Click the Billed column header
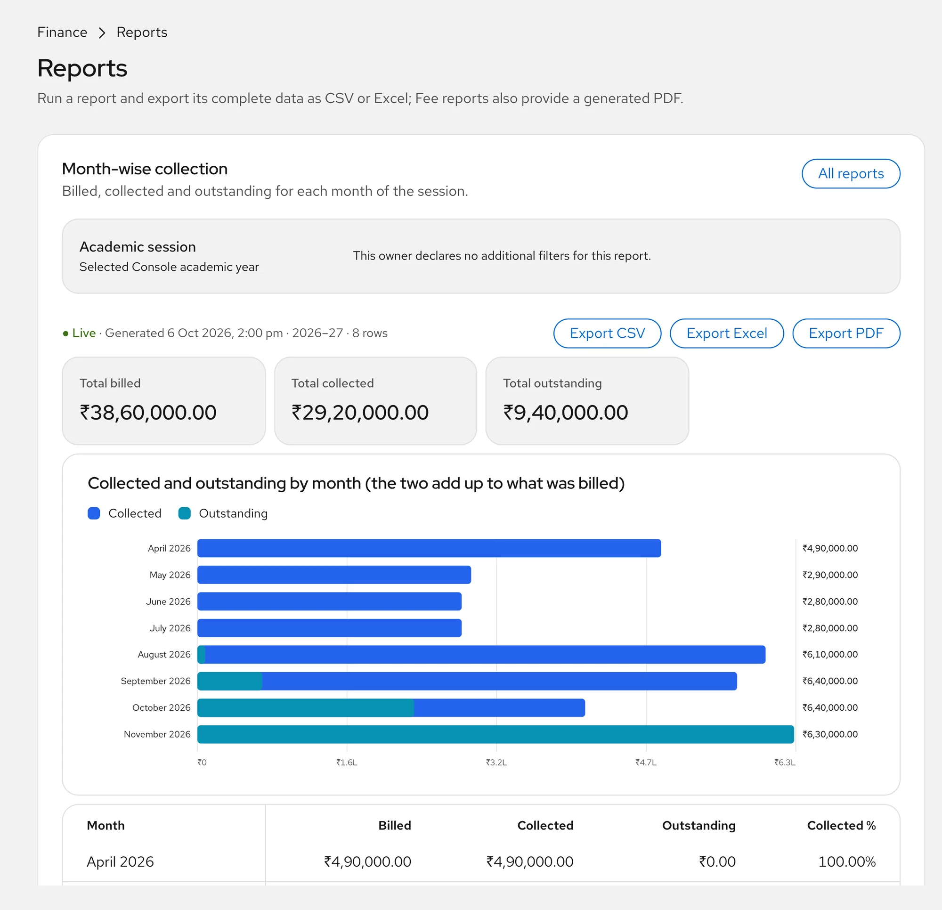942x910 pixels. coord(395,825)
